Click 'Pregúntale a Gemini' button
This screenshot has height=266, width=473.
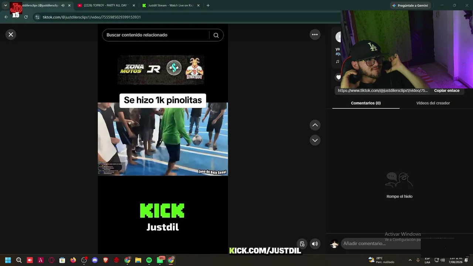coord(410,6)
